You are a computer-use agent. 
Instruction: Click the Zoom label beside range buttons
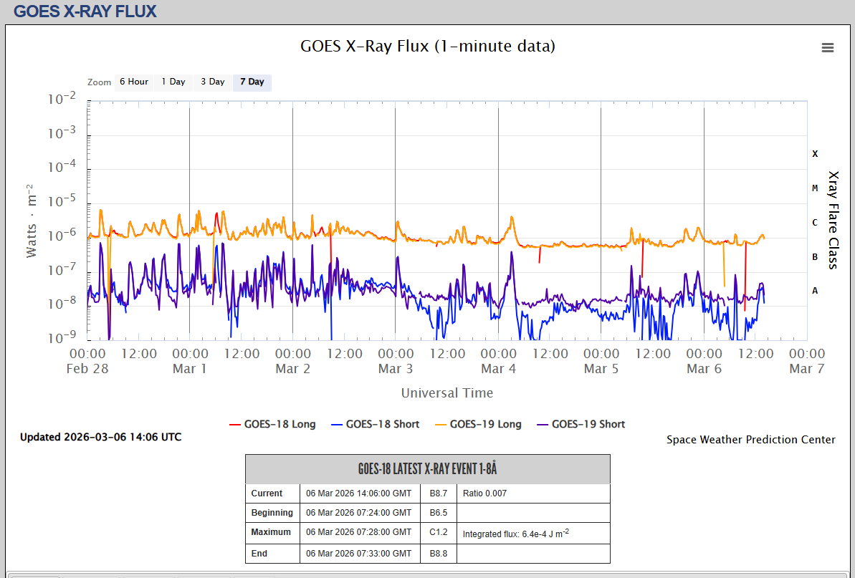point(99,82)
